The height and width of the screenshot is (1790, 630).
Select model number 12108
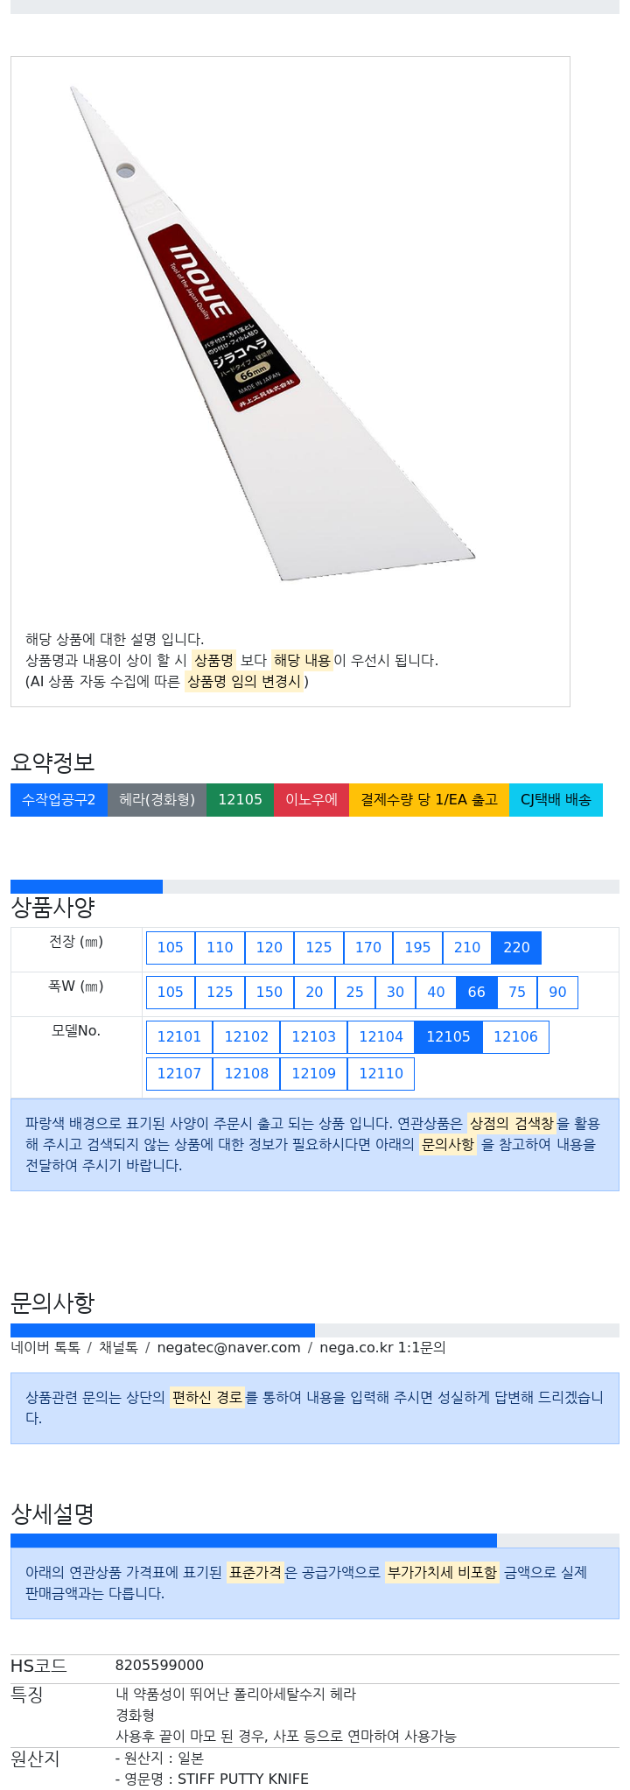click(247, 1073)
